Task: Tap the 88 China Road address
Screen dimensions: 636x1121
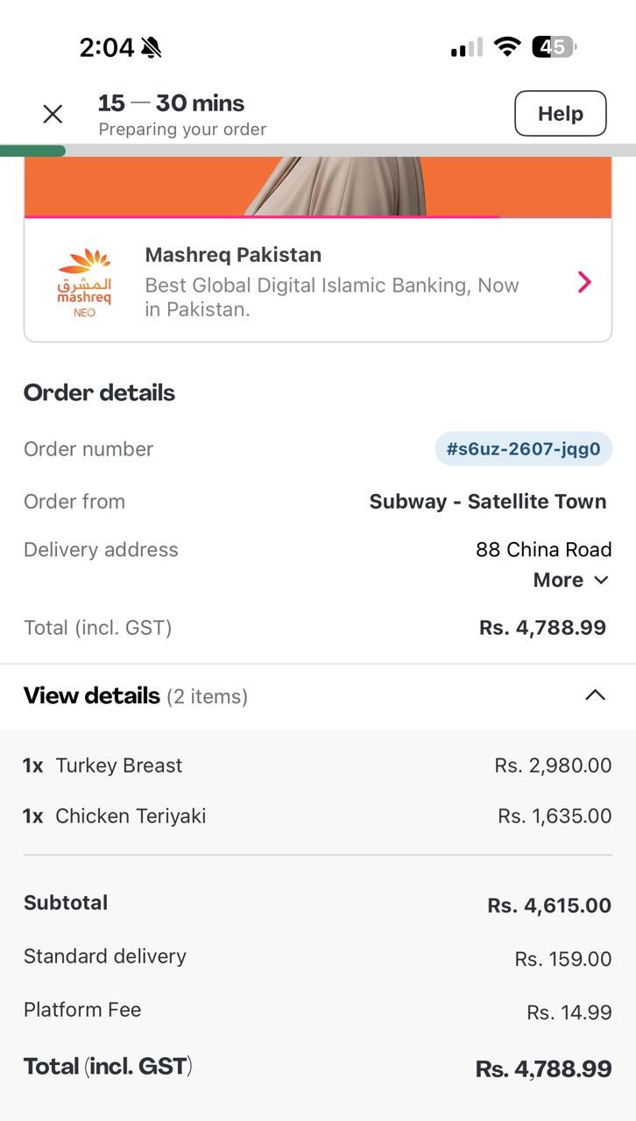Action: point(543,550)
